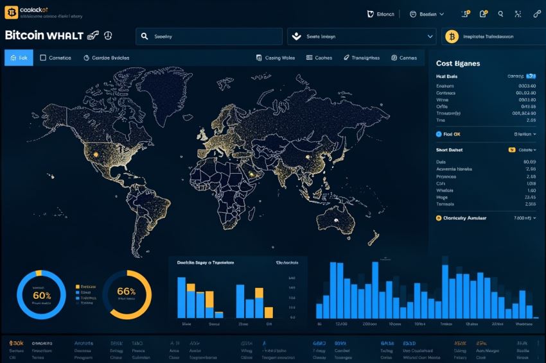Click the Bitonon button in top bar

point(381,14)
